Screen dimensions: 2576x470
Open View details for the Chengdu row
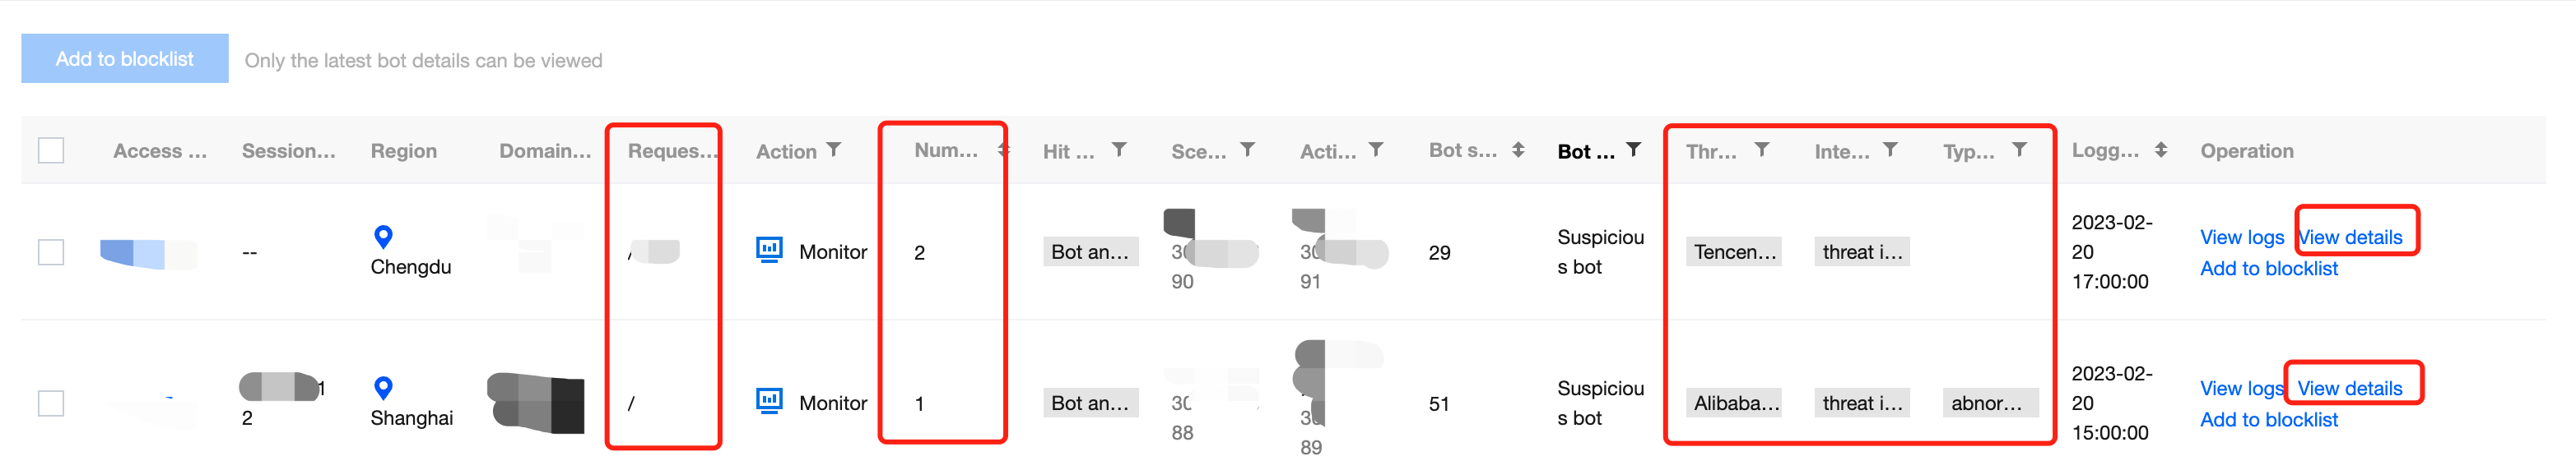2350,237
